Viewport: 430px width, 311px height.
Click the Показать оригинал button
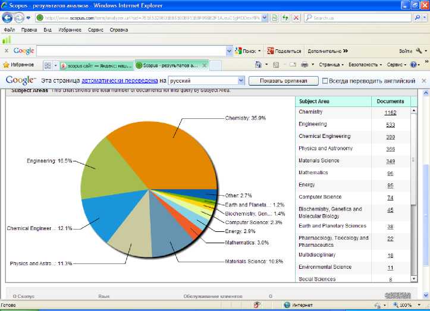click(x=283, y=81)
